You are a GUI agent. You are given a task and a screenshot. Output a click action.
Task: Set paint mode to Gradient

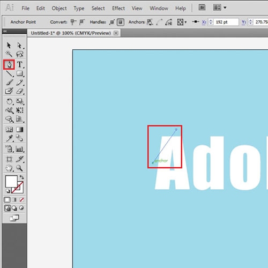coord(14,199)
